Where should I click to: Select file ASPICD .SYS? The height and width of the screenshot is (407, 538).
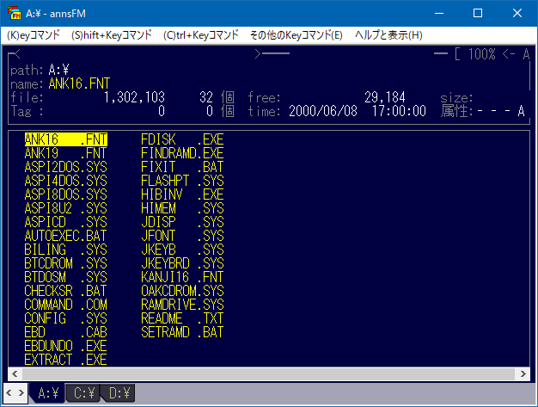[x=66, y=222]
